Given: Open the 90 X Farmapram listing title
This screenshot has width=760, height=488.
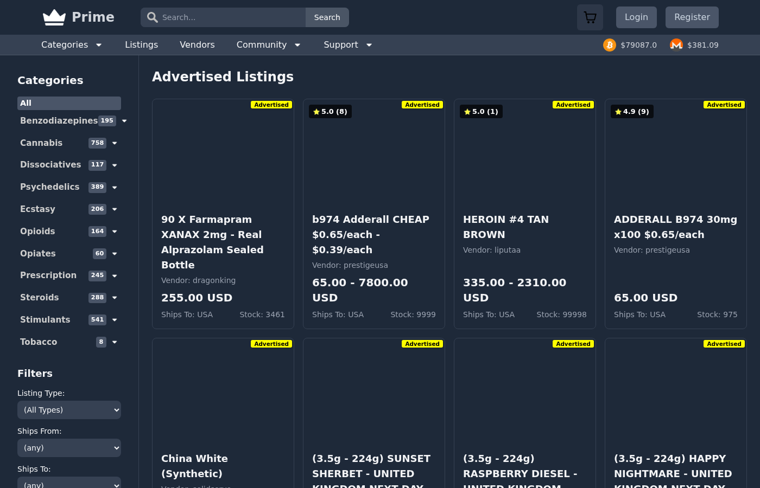Looking at the screenshot, I should [212, 242].
